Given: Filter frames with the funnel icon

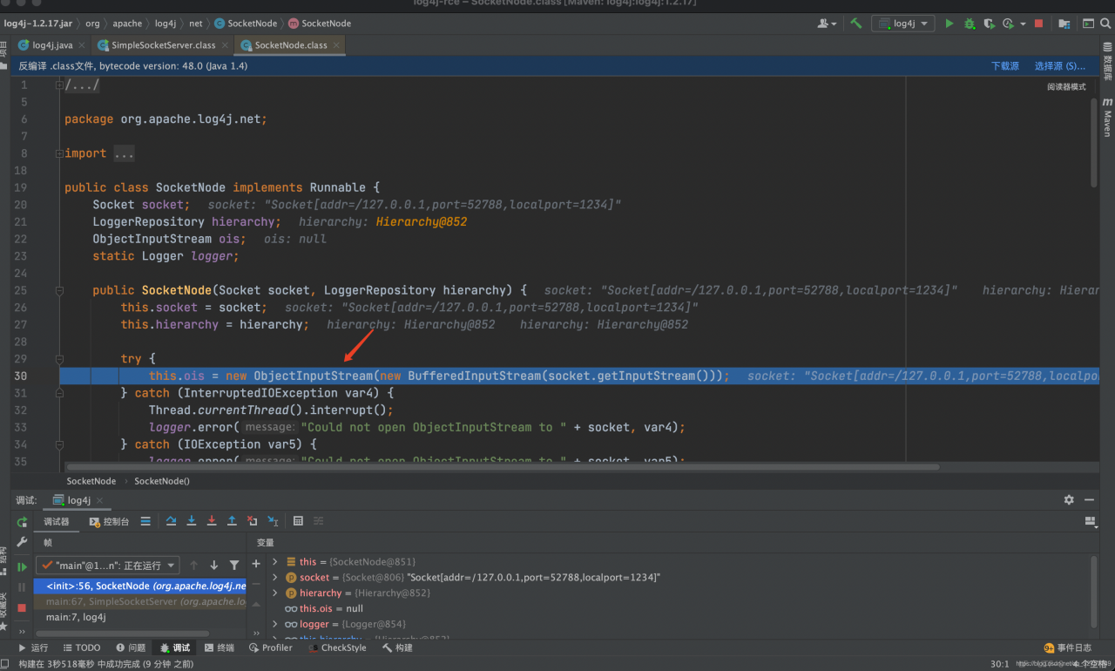Looking at the screenshot, I should pyautogui.click(x=234, y=565).
